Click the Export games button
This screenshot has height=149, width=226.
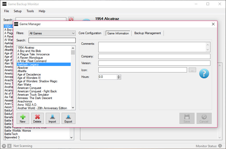point(68,118)
